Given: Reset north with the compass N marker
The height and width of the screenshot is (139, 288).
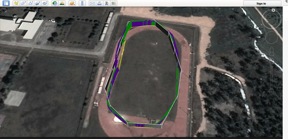Looking at the screenshot, I should pos(273,10).
